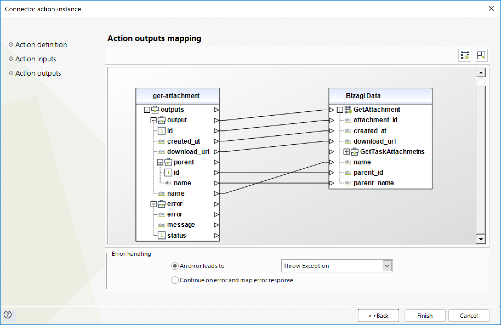Screen dimensions: 501x325
Task: Click the input connector arrow of GetAttachment
Action: click(x=332, y=110)
